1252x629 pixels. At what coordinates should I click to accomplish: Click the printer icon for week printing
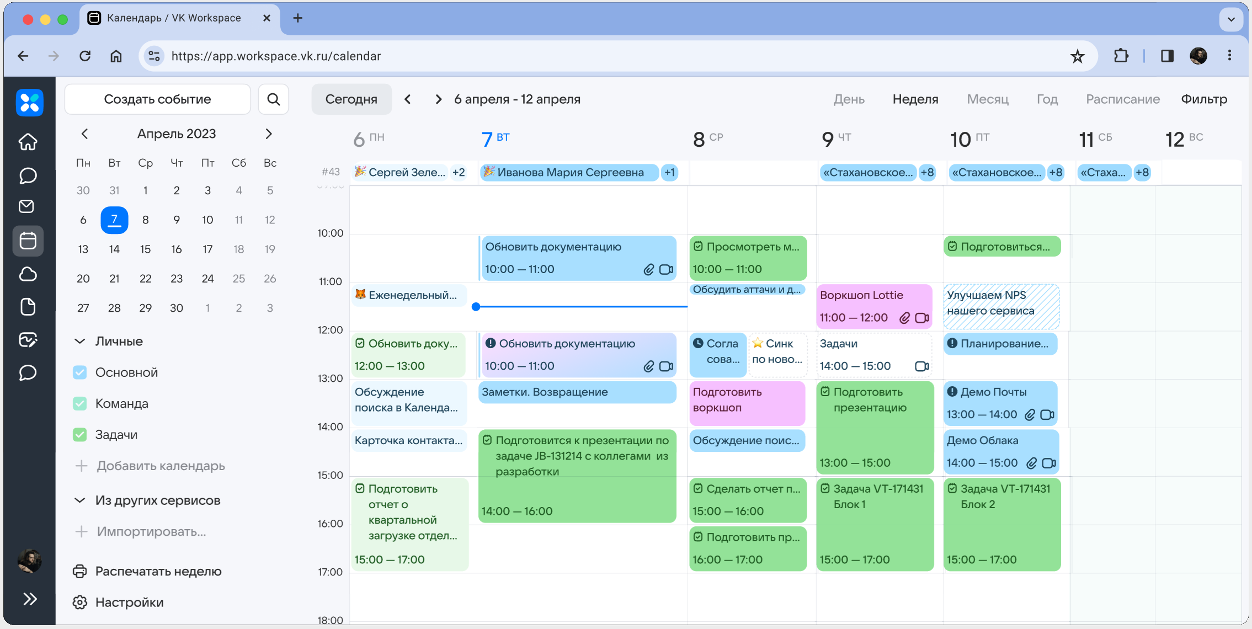[x=80, y=571]
